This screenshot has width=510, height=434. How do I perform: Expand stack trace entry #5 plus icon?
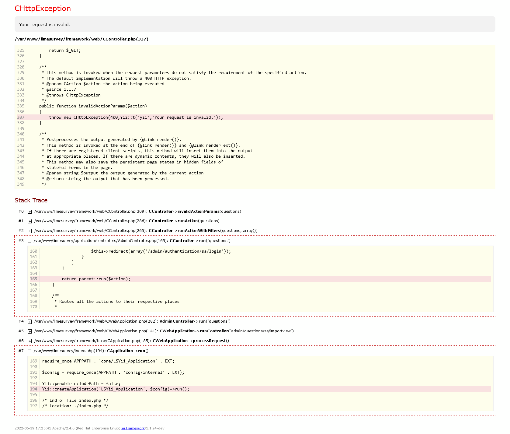click(x=30, y=331)
